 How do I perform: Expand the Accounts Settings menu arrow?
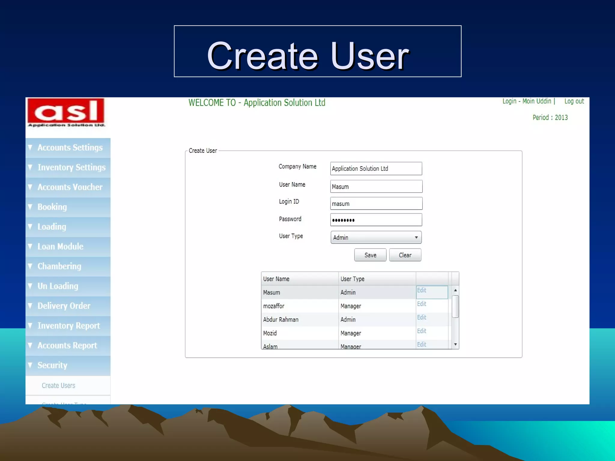pyautogui.click(x=30, y=148)
